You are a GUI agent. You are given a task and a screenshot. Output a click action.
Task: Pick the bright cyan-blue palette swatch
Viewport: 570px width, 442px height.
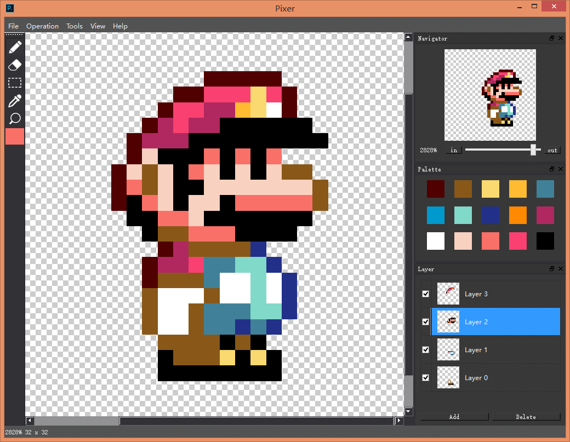(436, 215)
